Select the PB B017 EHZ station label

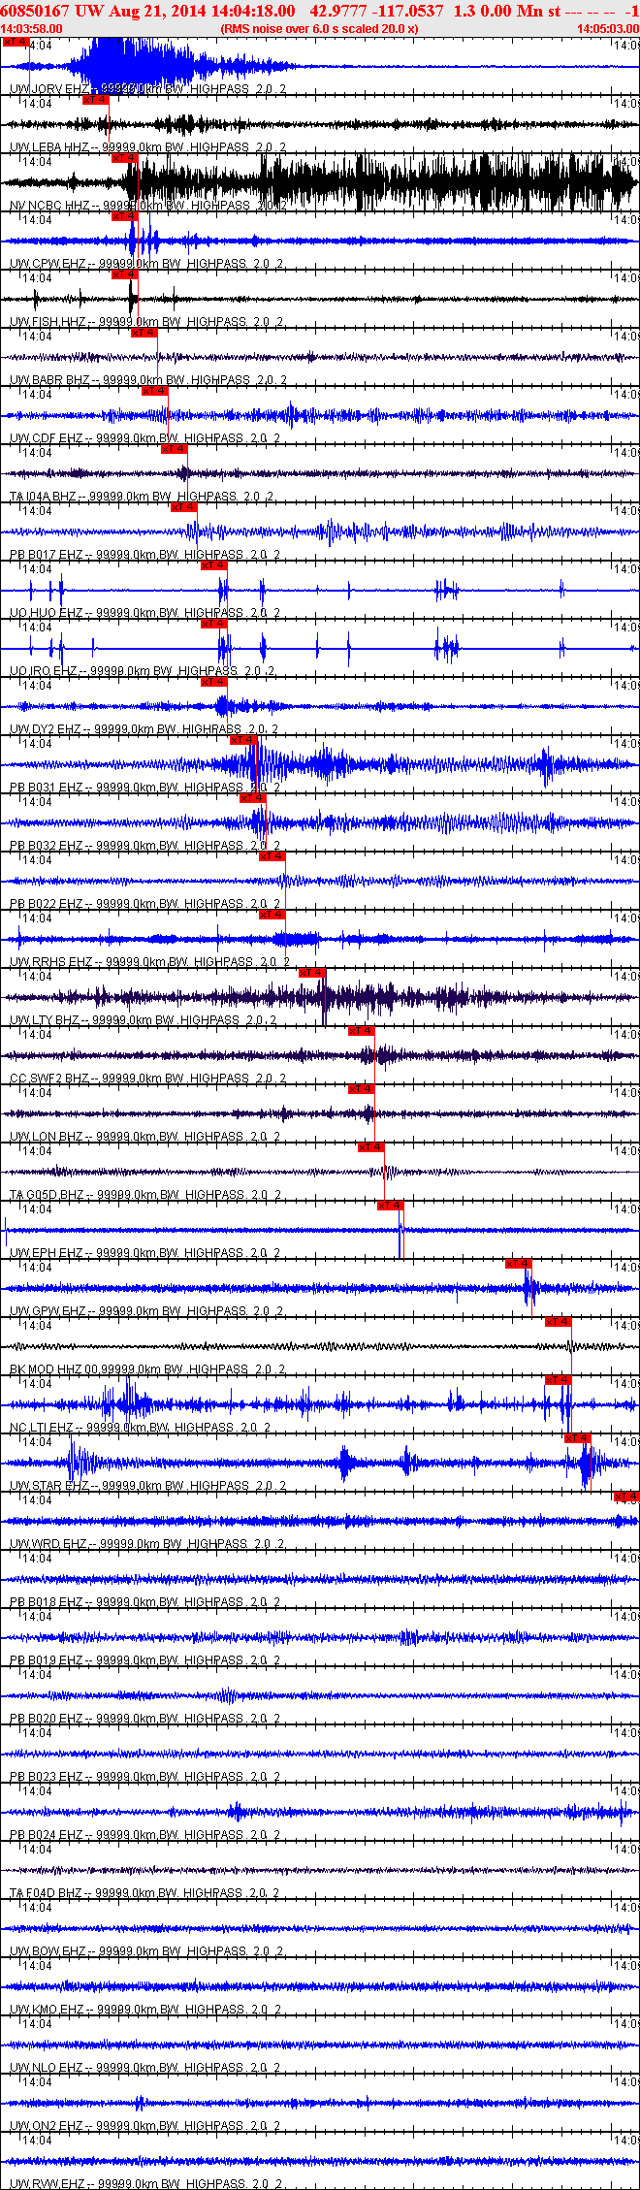(x=48, y=555)
